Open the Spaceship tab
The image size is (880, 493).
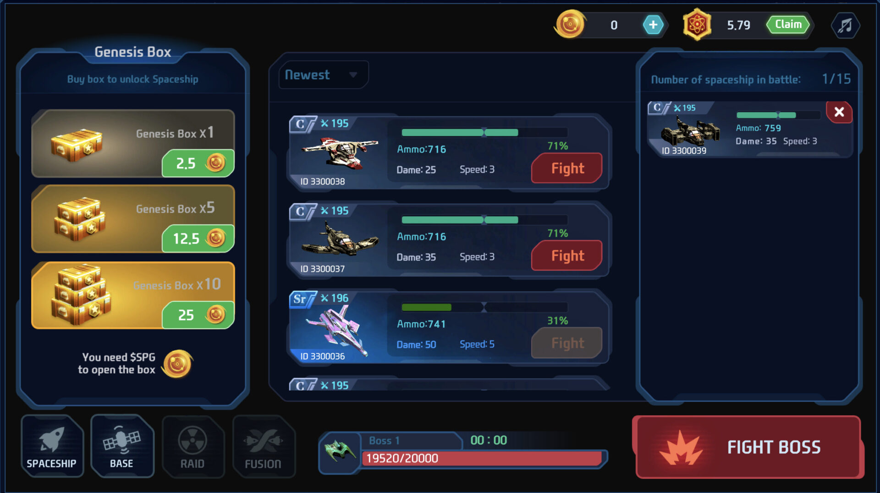pyautogui.click(x=52, y=446)
